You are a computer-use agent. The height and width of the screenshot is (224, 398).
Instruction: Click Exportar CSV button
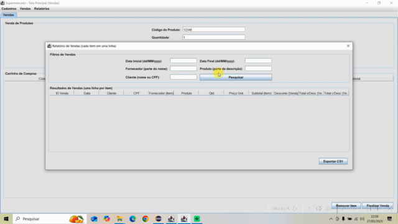(333, 161)
